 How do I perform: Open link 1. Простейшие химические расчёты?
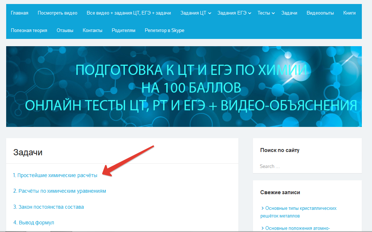coord(55,175)
